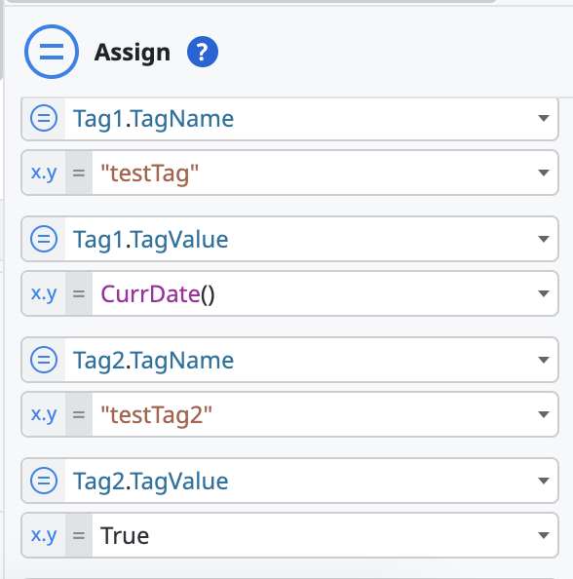Expand the "testTag" value dropdown arrow
The image size is (573, 579).
click(544, 173)
